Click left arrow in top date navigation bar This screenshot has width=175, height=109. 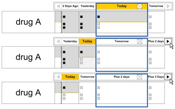click(x=58, y=6)
